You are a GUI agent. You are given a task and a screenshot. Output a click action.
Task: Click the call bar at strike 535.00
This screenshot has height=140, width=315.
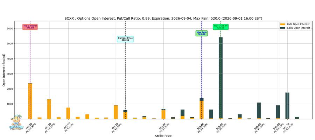tap(259, 111)
